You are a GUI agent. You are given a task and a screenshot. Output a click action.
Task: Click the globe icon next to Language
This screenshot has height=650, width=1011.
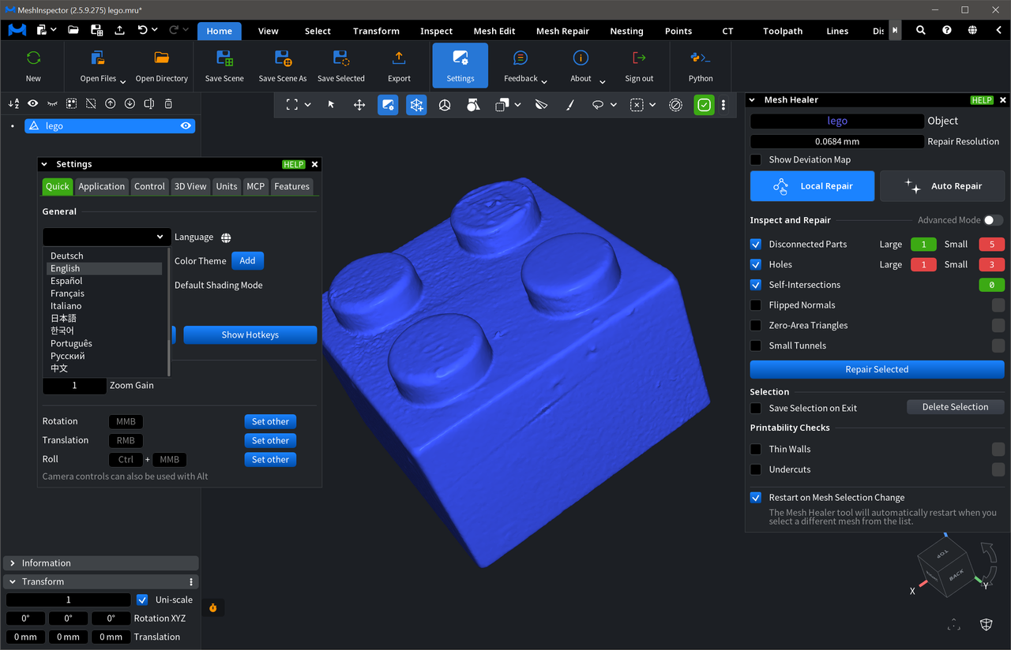(x=226, y=237)
